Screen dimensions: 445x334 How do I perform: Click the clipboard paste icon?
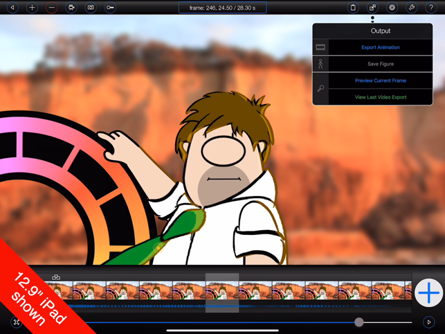point(353,8)
